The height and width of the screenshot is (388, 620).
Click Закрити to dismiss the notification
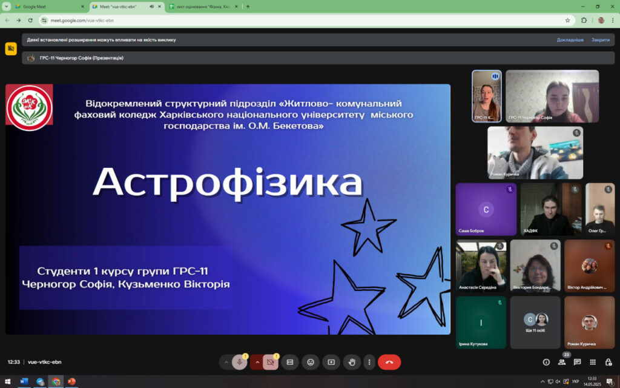[x=601, y=39]
